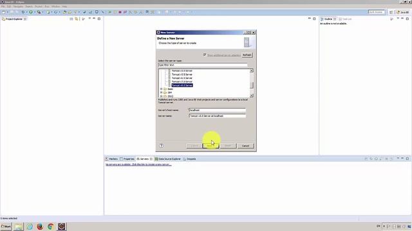Viewport: 412px width, 231px height.
Task: Click the Quick Access search field
Action: point(376,12)
